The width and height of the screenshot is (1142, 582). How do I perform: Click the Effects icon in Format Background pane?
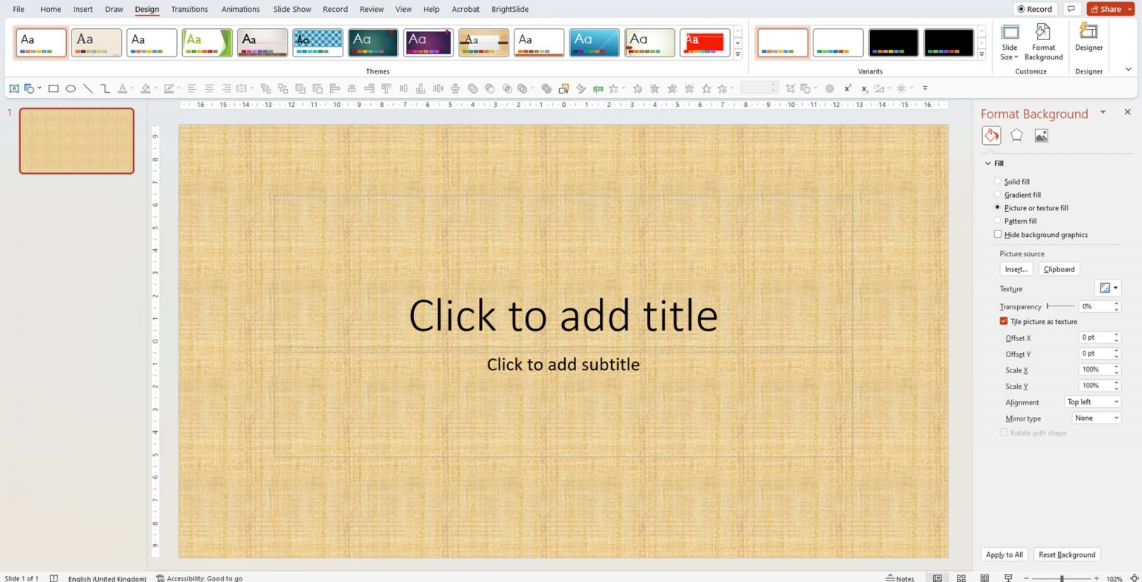(x=1016, y=135)
